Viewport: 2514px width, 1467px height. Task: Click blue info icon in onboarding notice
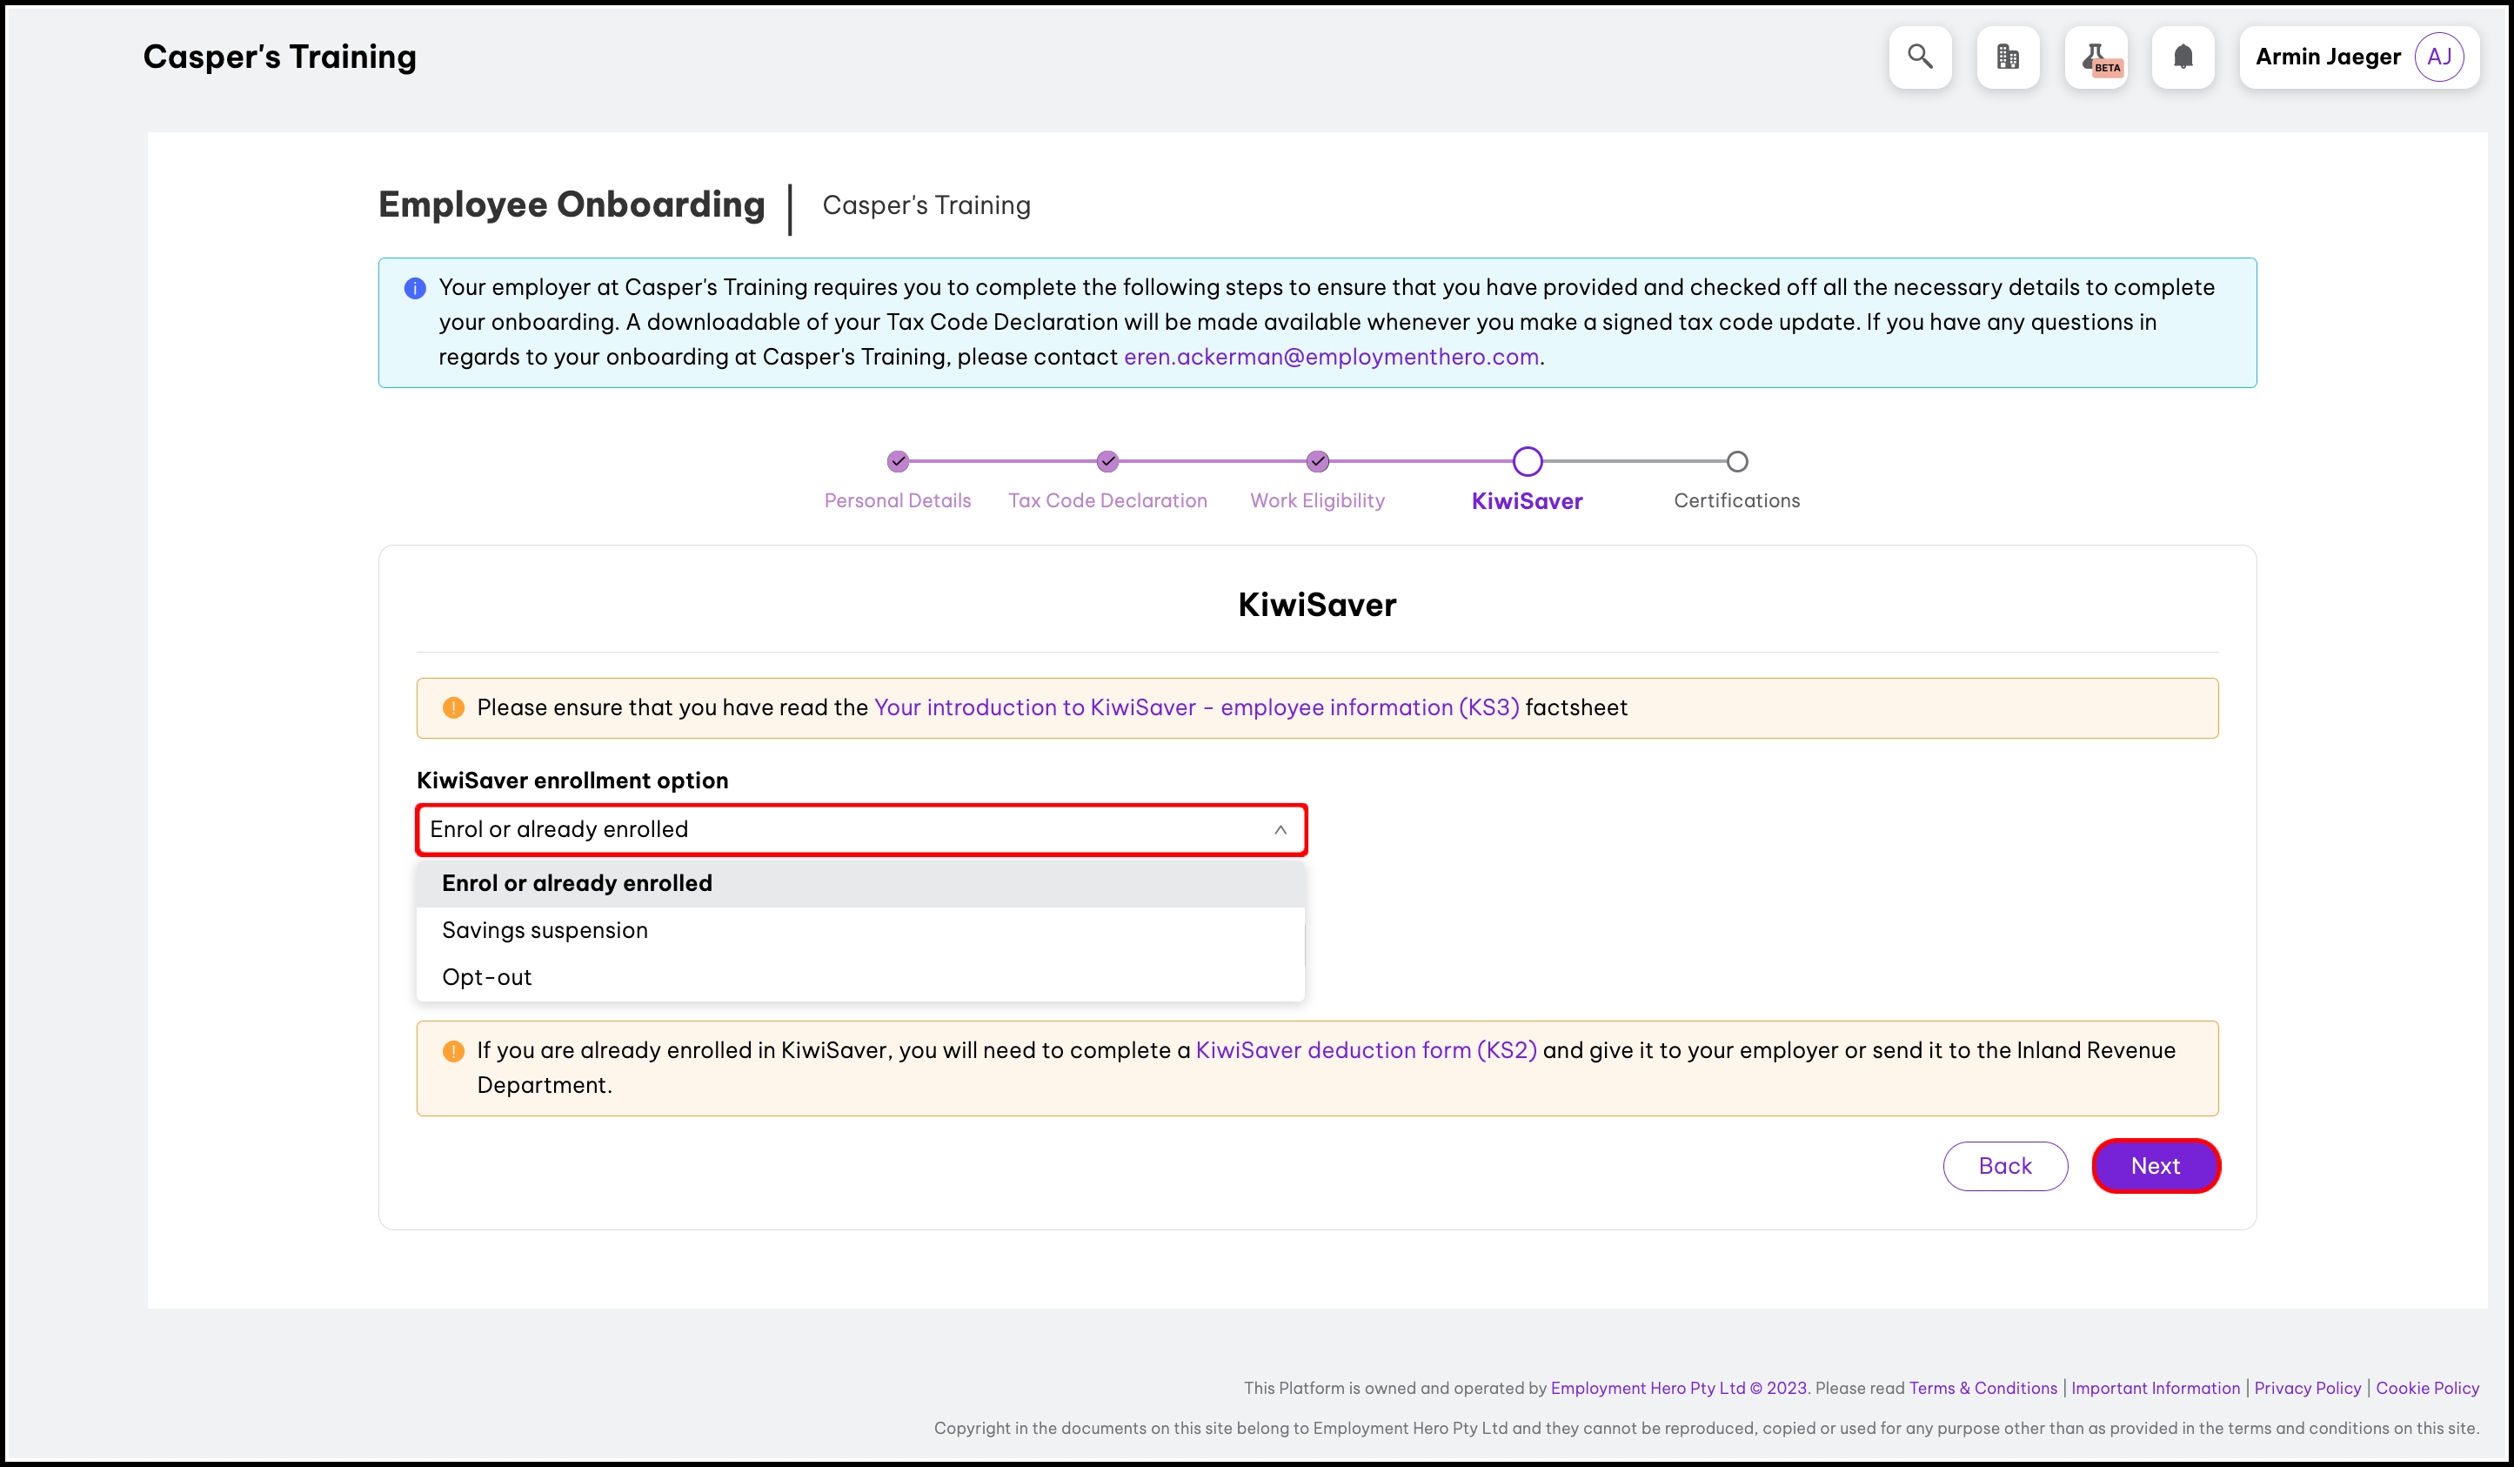pyautogui.click(x=415, y=288)
